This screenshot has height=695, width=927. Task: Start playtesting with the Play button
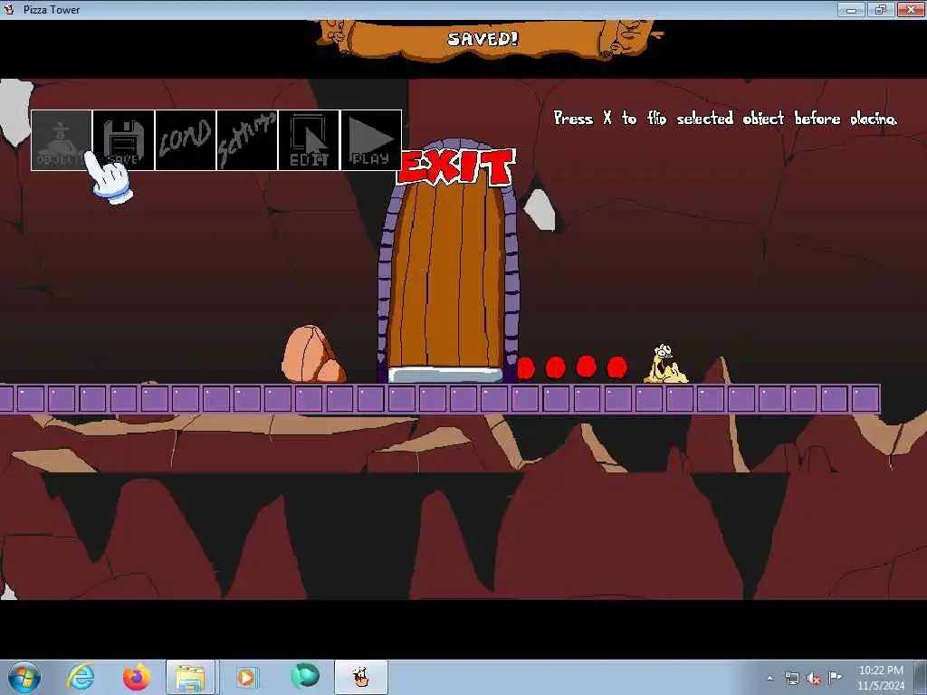click(370, 140)
